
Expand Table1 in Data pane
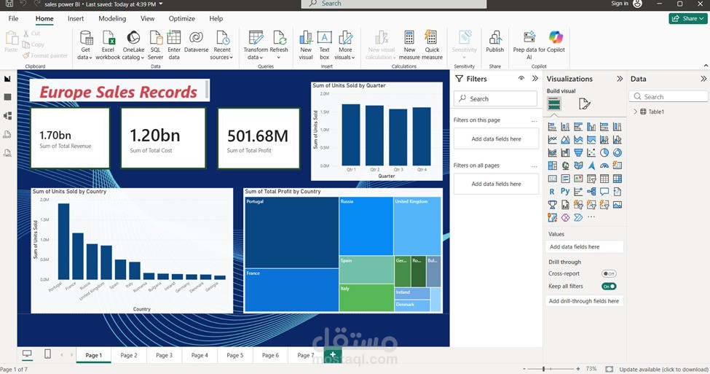click(635, 112)
